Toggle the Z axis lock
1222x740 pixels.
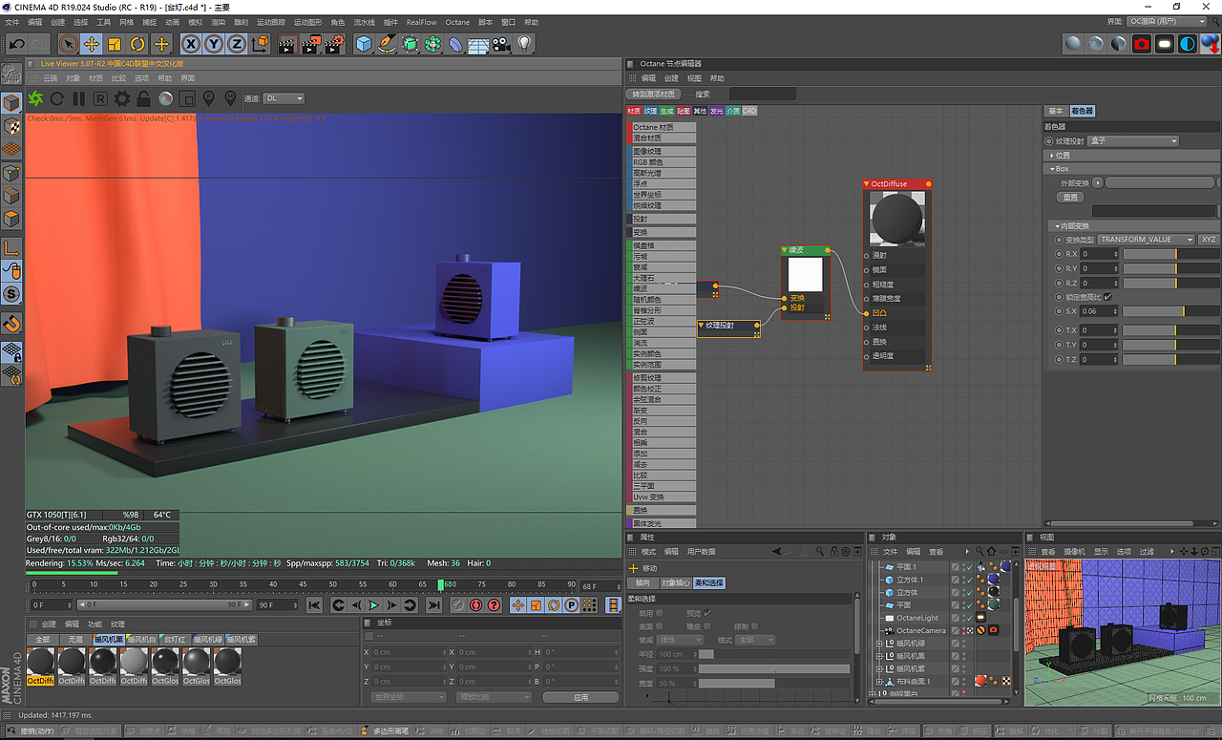click(x=236, y=44)
